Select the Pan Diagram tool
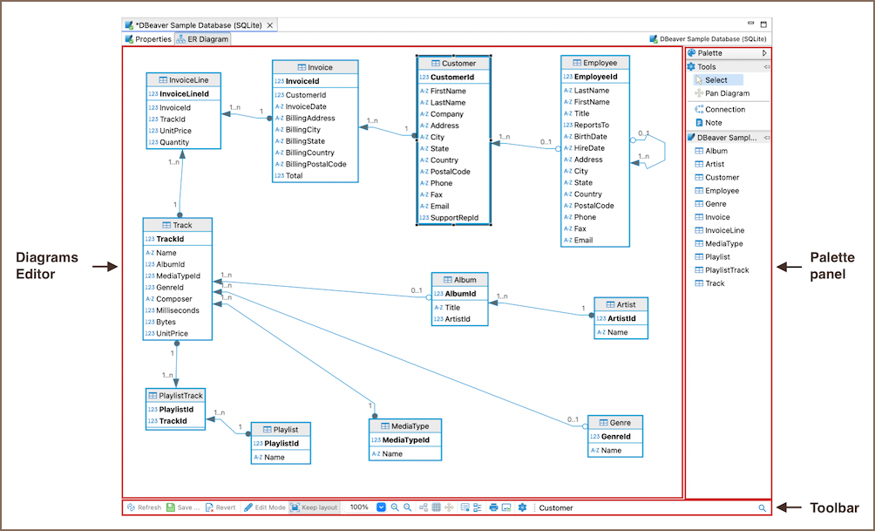875x531 pixels. (x=721, y=93)
